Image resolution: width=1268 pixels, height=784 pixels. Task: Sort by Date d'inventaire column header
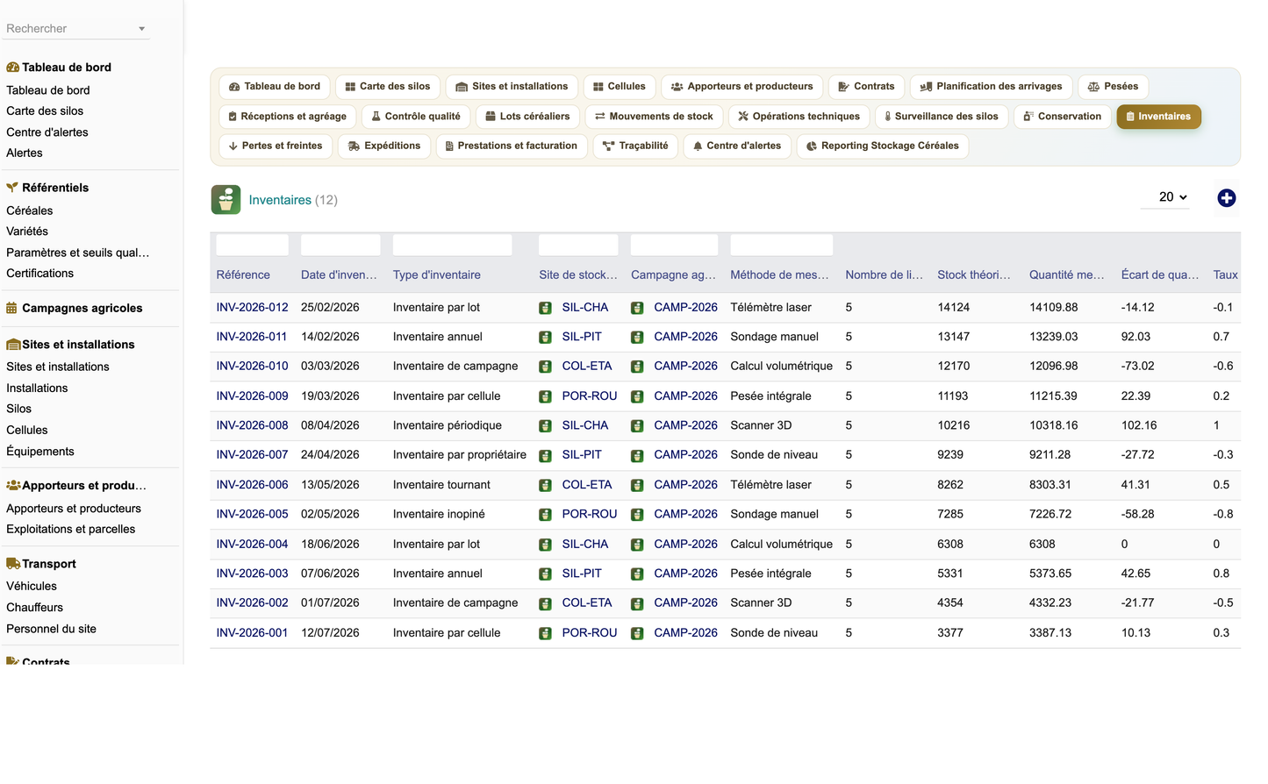[339, 275]
